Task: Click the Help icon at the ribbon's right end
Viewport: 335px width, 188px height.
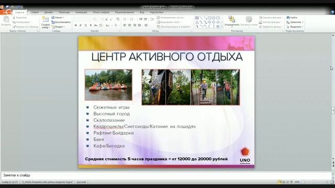Action: [333, 13]
